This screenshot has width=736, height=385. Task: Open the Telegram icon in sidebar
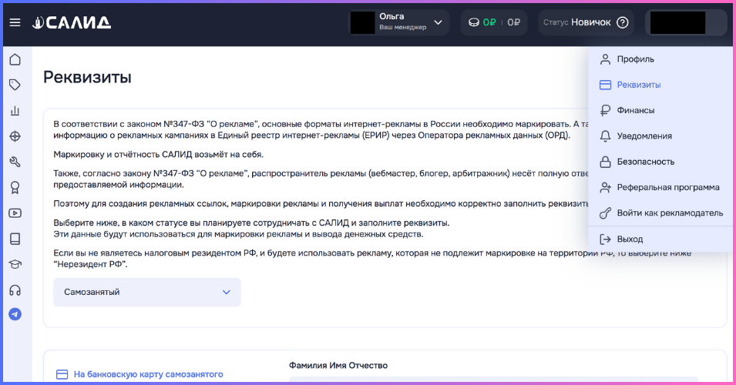point(15,314)
